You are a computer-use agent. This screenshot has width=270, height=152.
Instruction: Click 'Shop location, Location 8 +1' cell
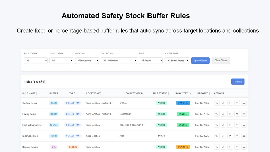click(x=100, y=103)
